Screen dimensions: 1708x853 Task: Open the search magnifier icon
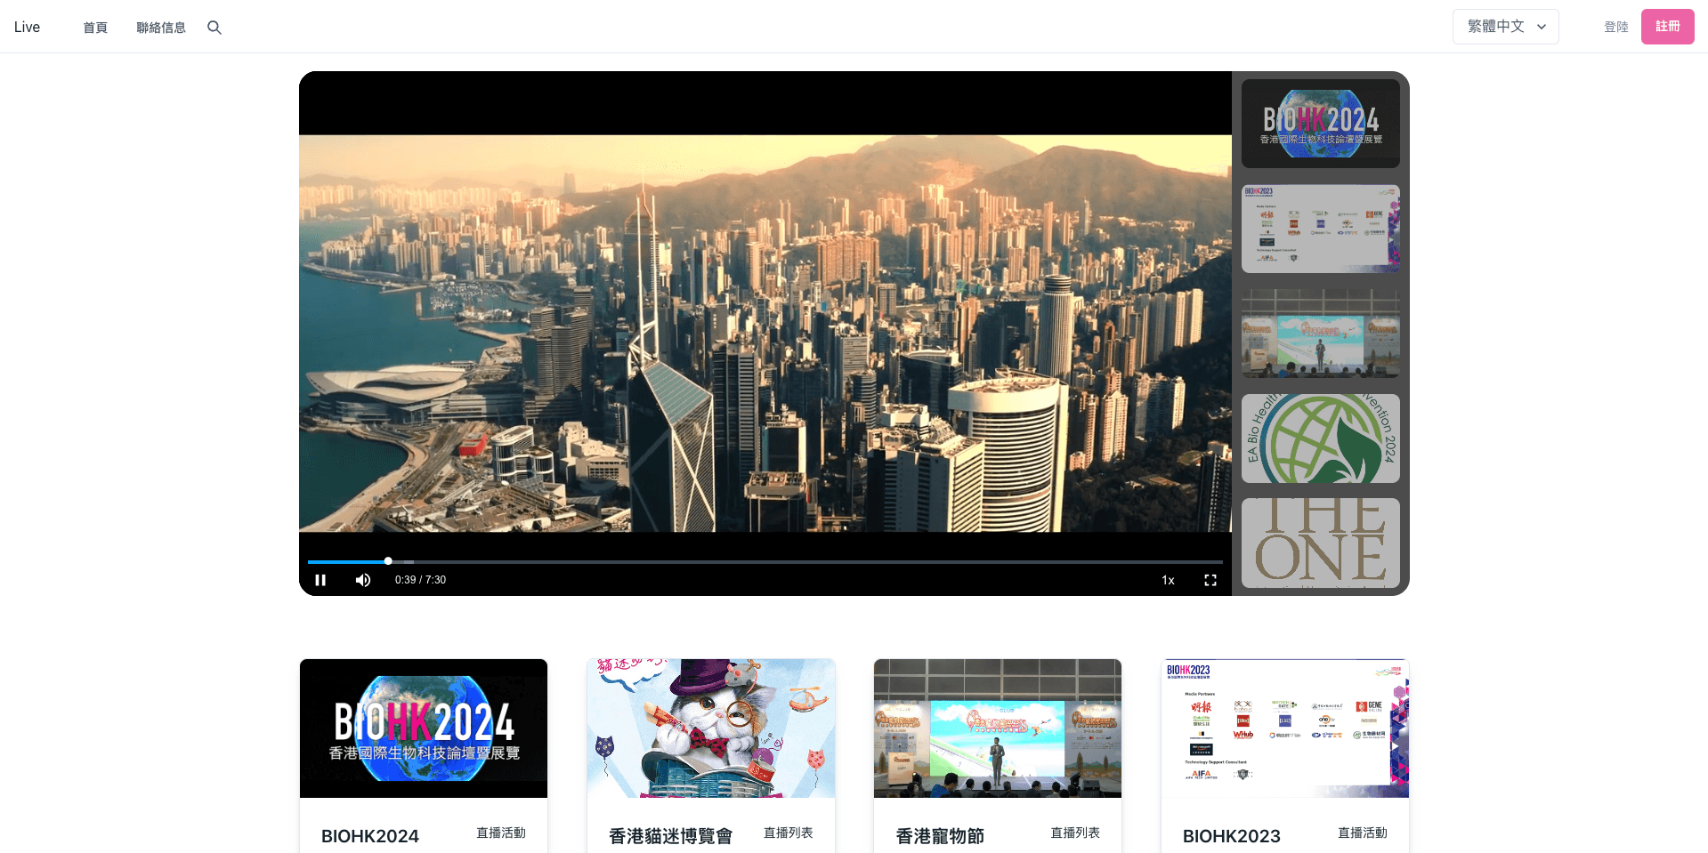(x=215, y=28)
